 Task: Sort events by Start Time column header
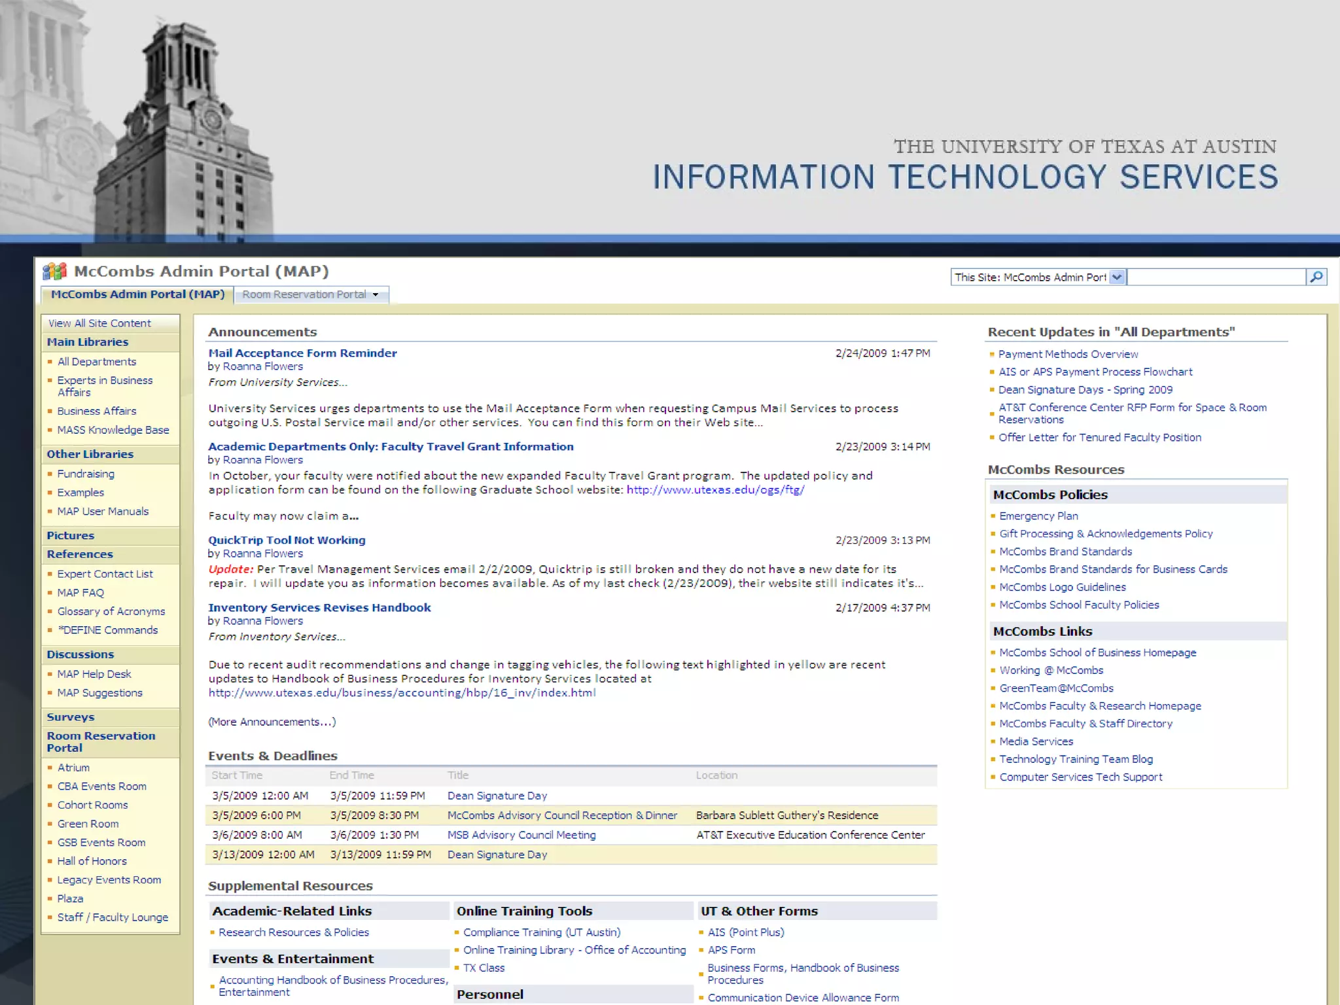[237, 775]
